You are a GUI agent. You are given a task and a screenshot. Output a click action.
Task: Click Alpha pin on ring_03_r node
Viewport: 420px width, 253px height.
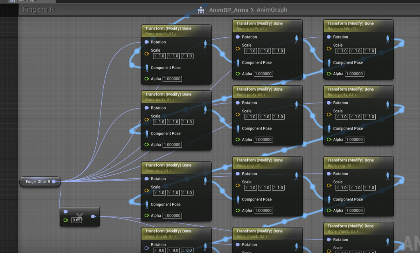point(329,210)
